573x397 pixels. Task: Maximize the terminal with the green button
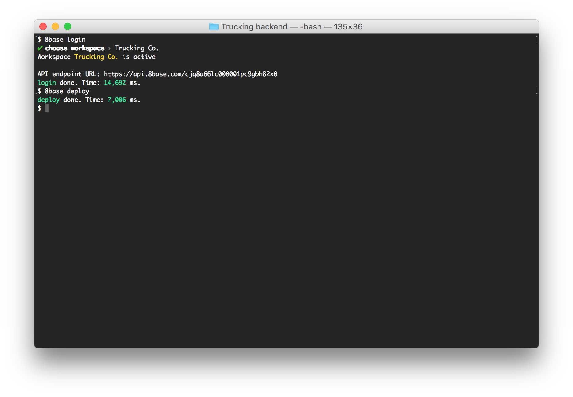pyautogui.click(x=68, y=26)
